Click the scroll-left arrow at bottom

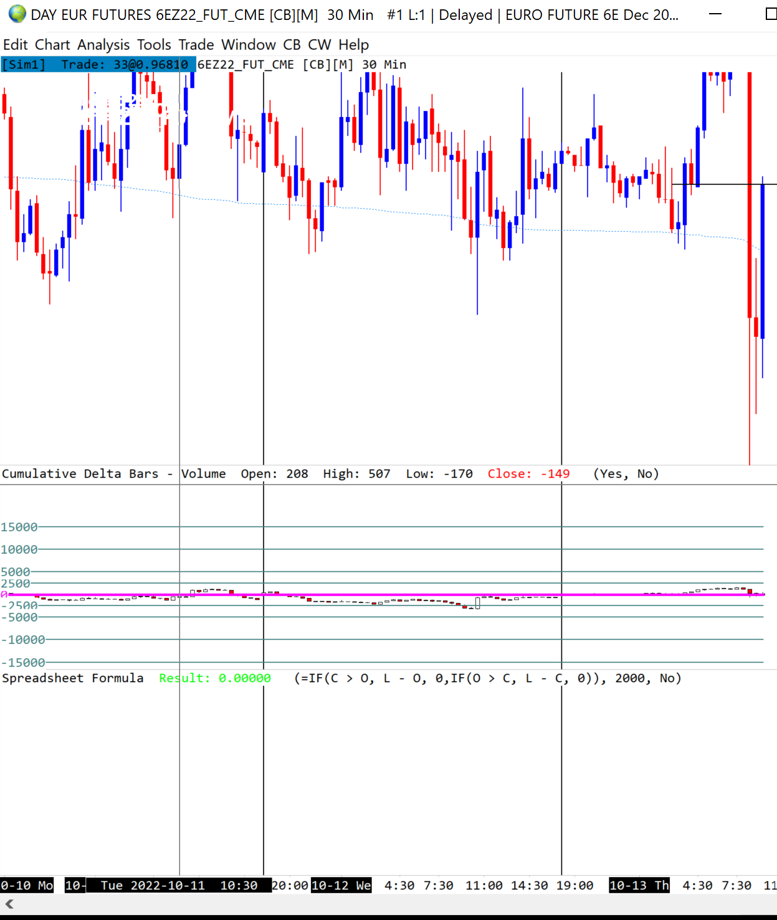[9, 904]
